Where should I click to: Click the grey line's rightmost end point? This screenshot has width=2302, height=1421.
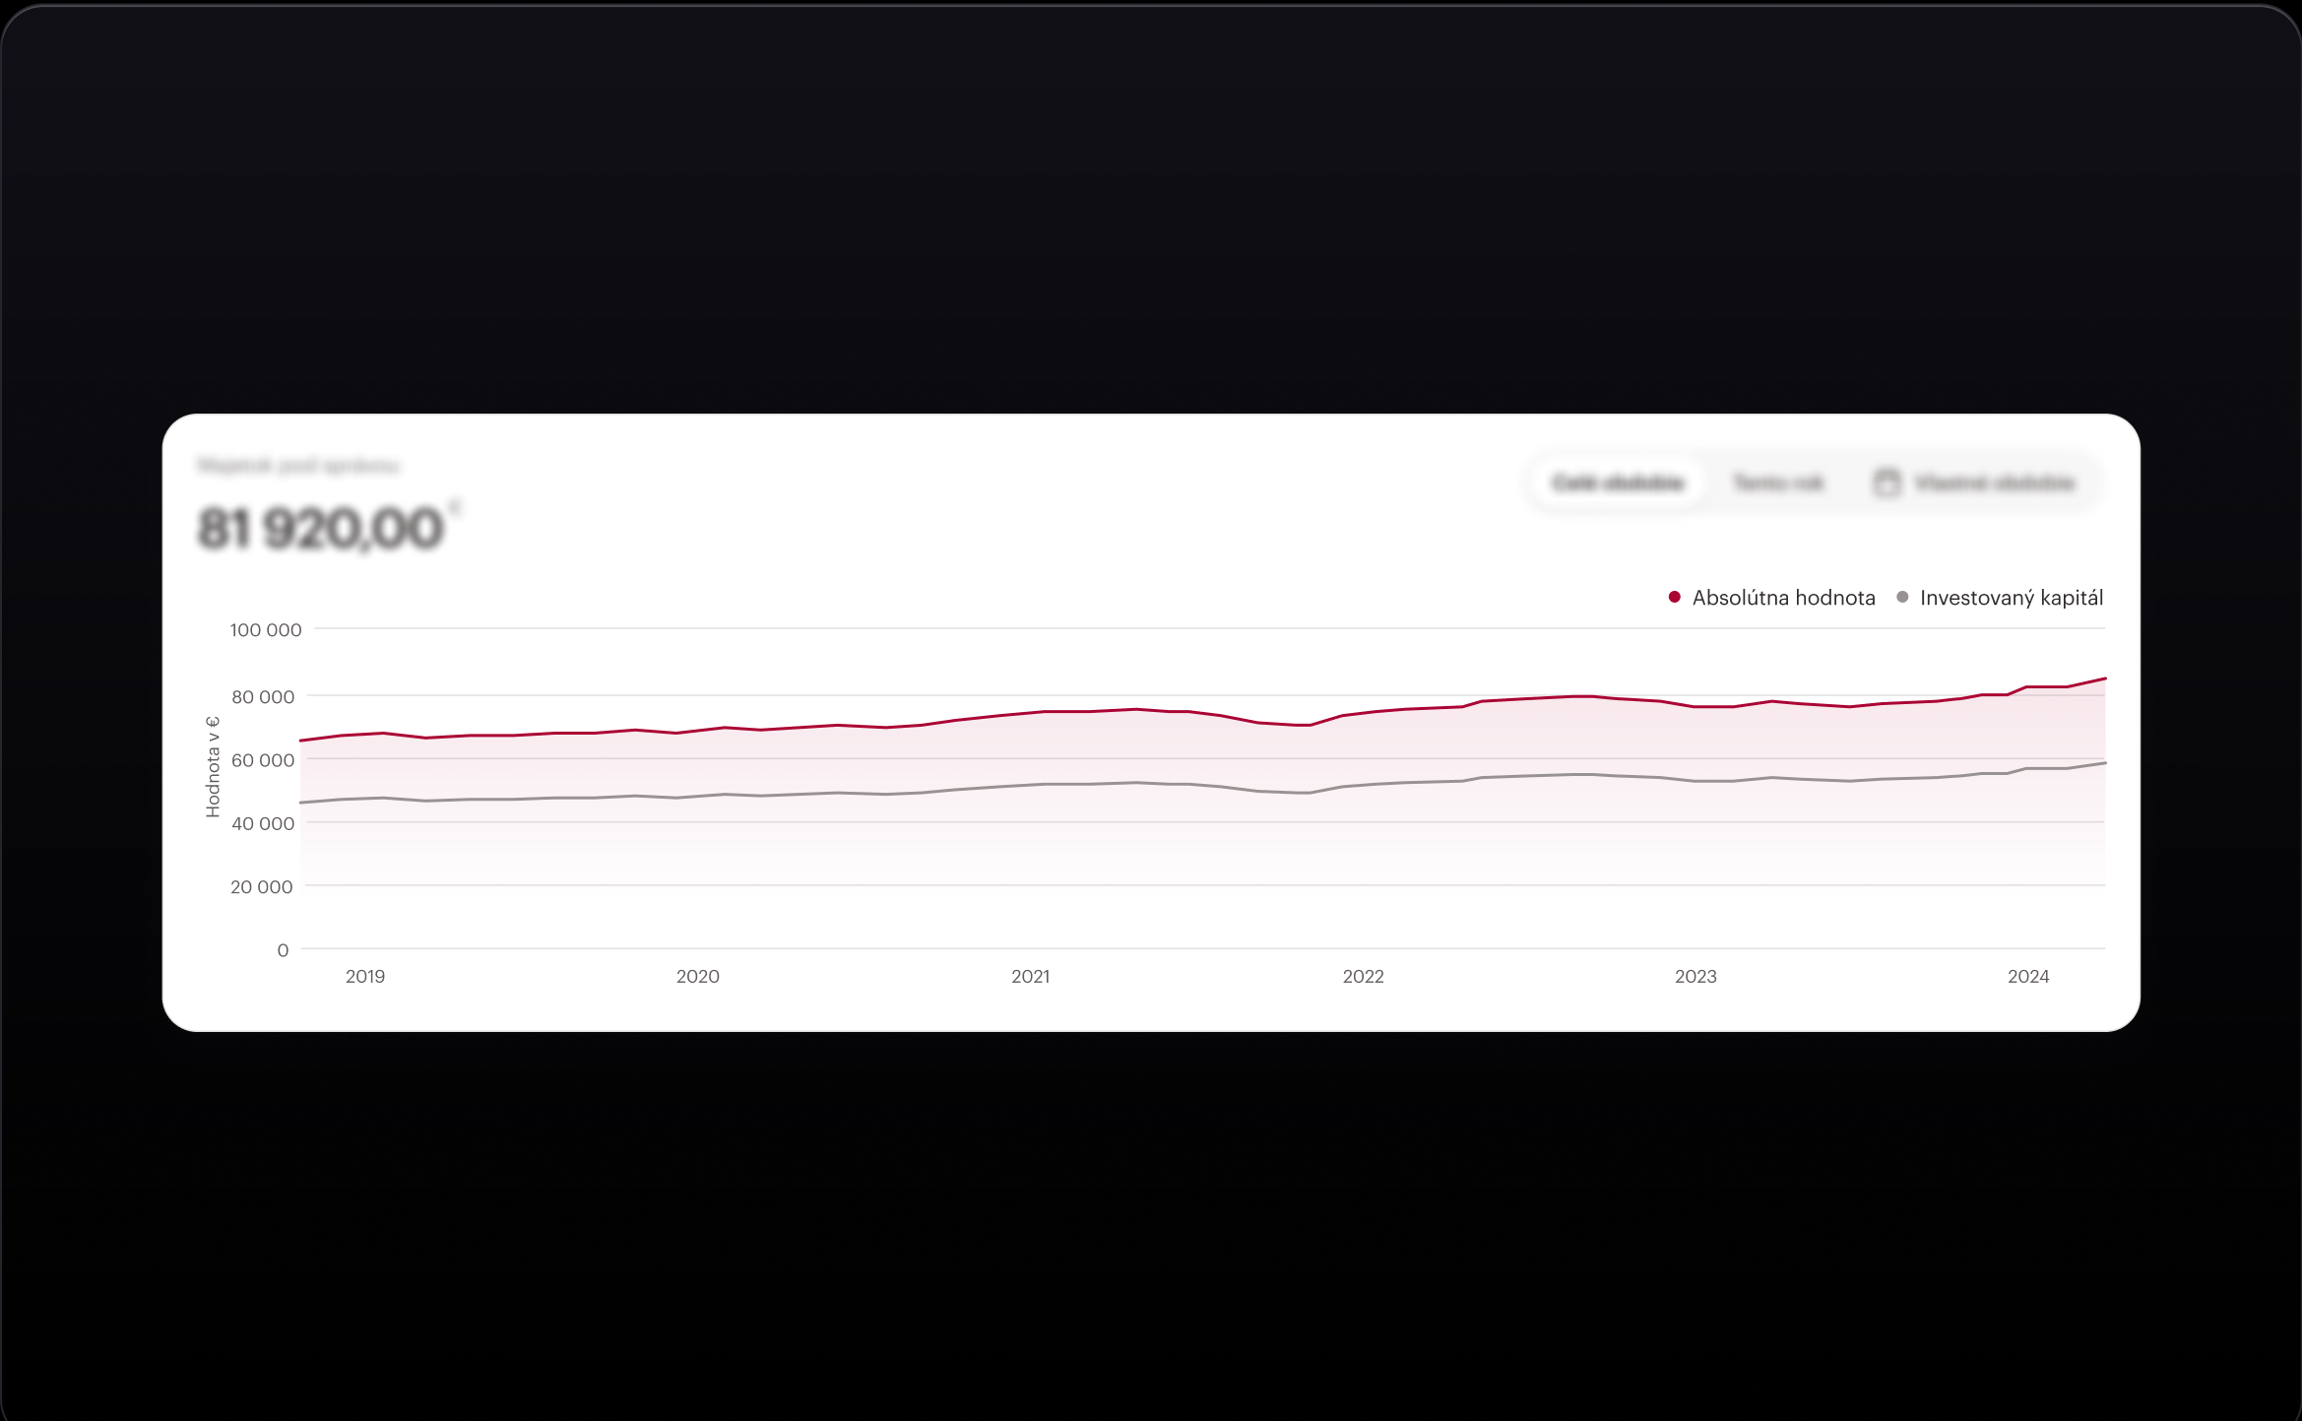[2104, 763]
